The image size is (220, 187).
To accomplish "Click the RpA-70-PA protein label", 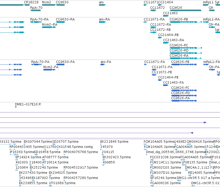I will point(40,62).
